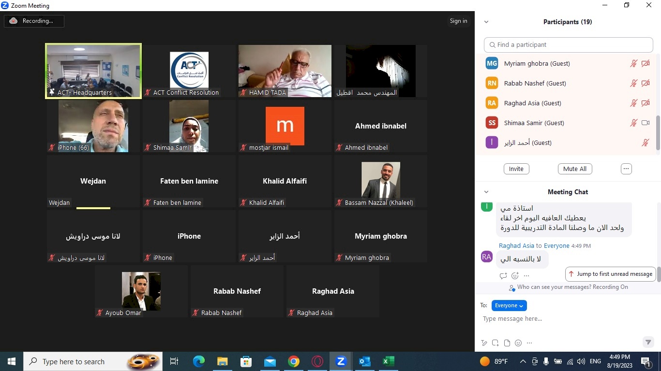Image resolution: width=661 pixels, height=371 pixels.
Task: Click the participants list scrollbar
Action: pyautogui.click(x=658, y=132)
